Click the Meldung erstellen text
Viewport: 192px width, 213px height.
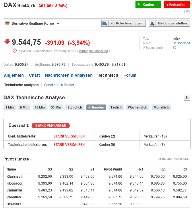(x=172, y=23)
